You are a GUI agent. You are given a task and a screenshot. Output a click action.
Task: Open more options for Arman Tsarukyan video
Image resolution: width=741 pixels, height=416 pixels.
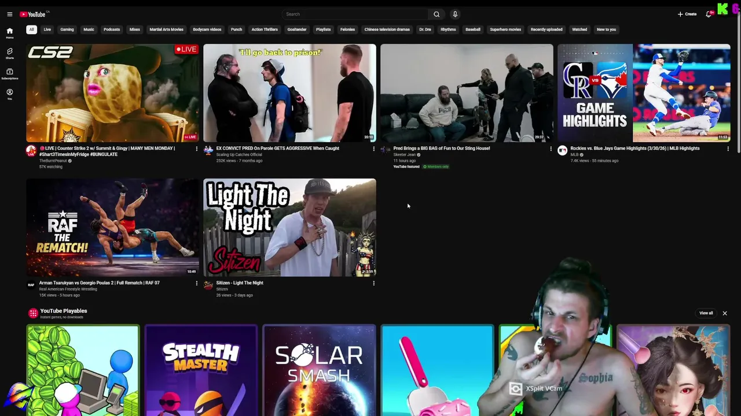(x=196, y=283)
